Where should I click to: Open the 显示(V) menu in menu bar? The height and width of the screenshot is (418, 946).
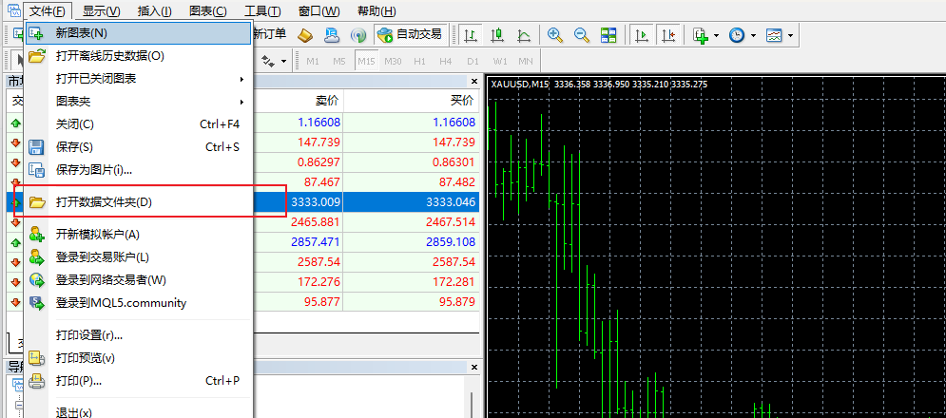(x=101, y=11)
